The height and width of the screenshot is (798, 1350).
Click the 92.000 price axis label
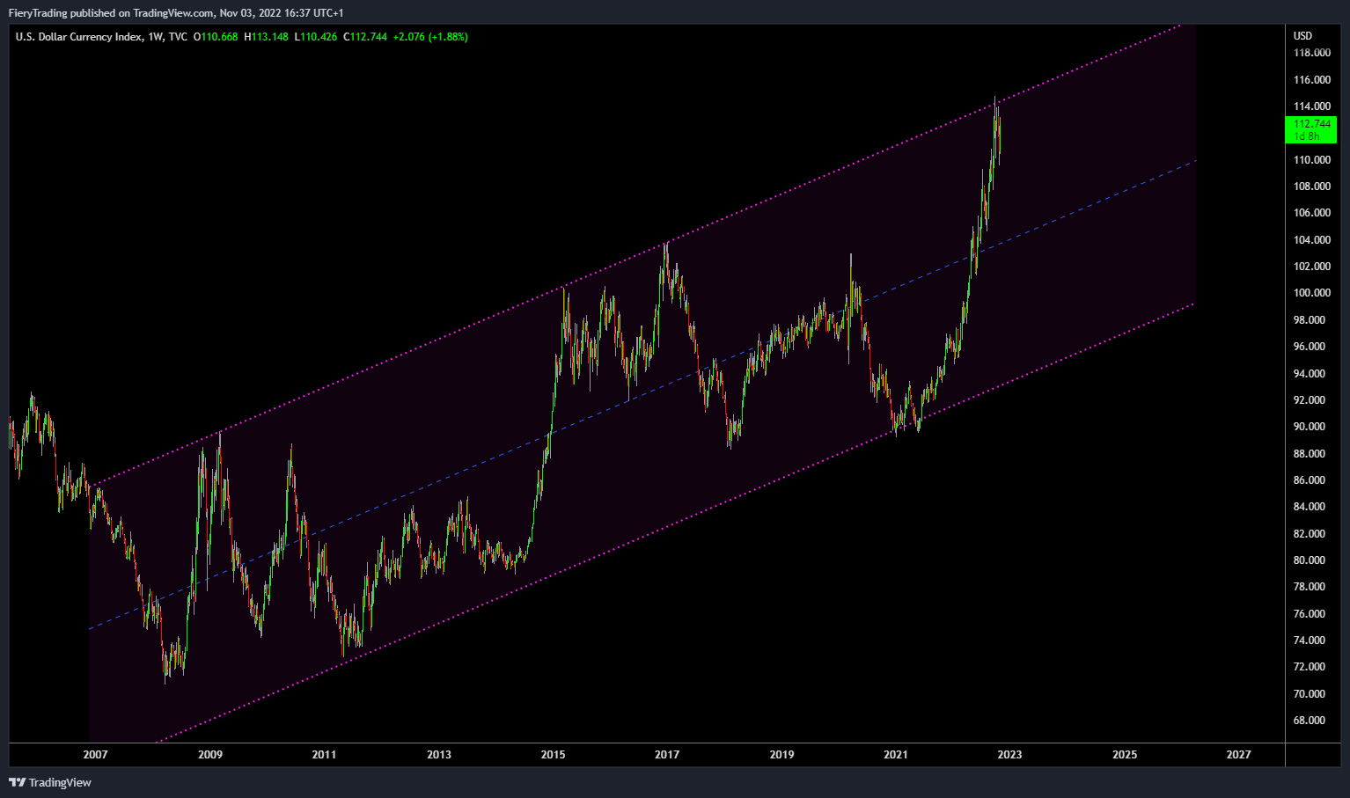tap(1311, 400)
